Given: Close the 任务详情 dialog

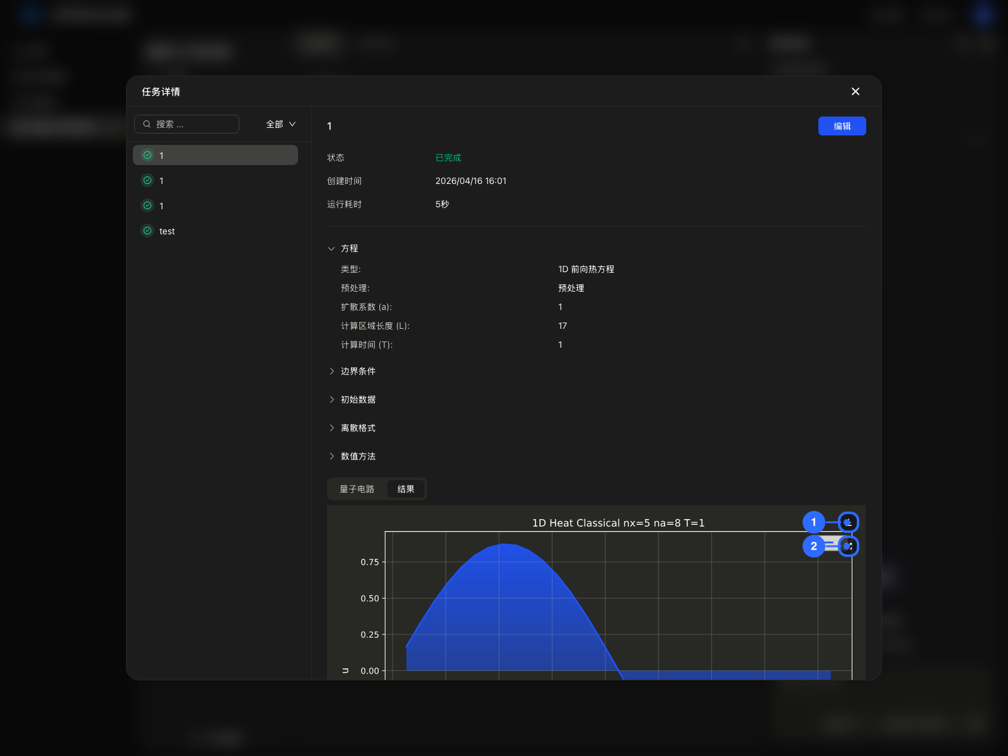Looking at the screenshot, I should [855, 91].
